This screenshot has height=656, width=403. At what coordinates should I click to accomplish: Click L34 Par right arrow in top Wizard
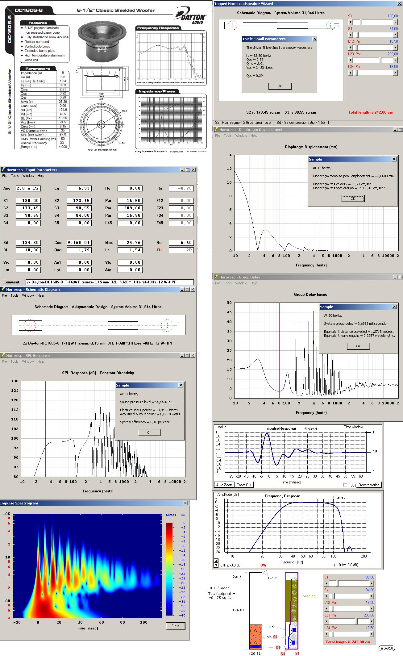[395, 73]
